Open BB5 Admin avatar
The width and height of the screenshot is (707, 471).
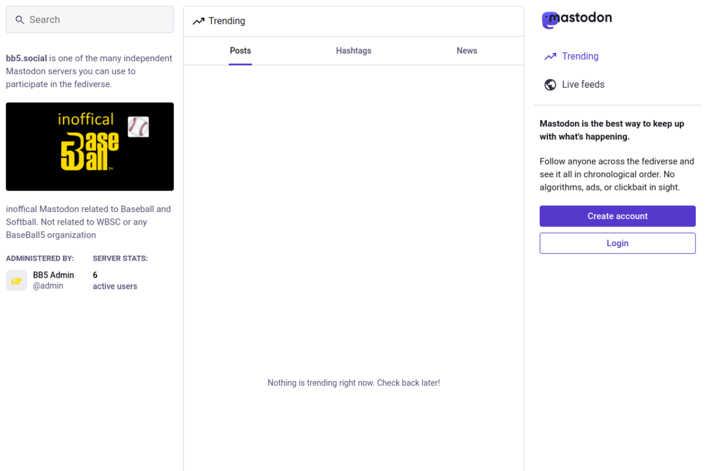(x=17, y=281)
